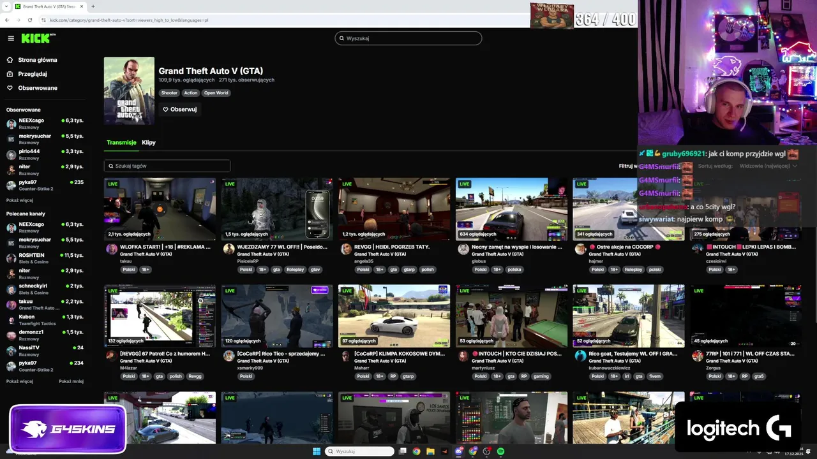Click the heart icon beside Obserwowane
The width and height of the screenshot is (817, 459).
tap(10, 88)
